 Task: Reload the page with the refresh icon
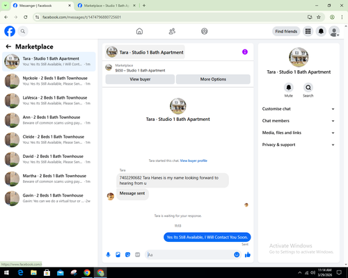point(26,17)
